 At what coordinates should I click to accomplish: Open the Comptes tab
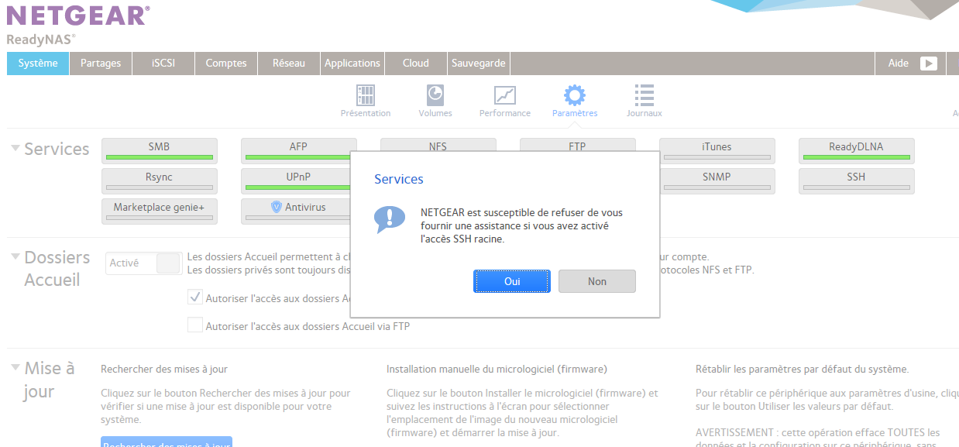pos(226,64)
